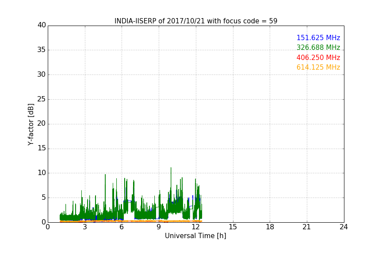Click the 'Y-factor [dB]' axis label
Viewport: 382px width, 254px height.
click(31, 124)
